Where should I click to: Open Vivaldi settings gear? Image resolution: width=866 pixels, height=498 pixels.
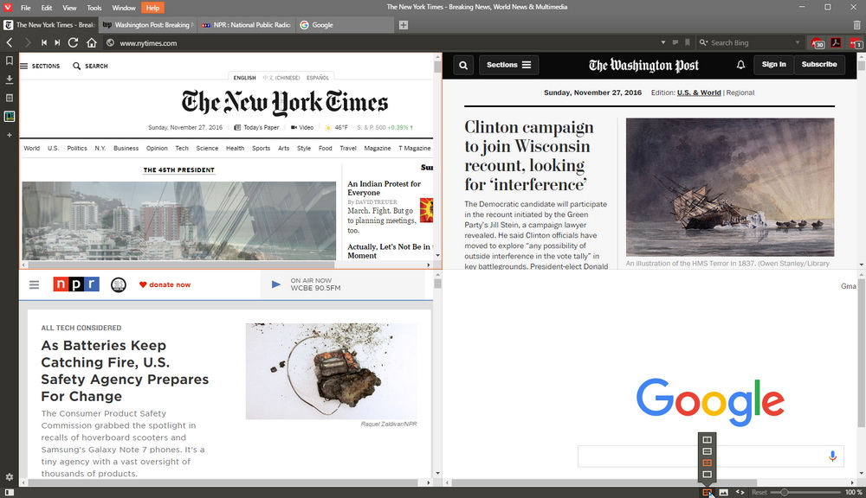tap(10, 477)
